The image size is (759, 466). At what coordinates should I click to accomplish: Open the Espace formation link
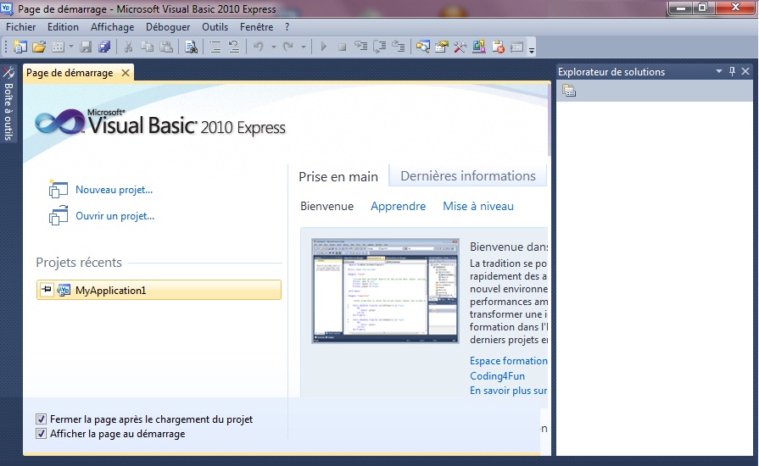pyautogui.click(x=508, y=361)
